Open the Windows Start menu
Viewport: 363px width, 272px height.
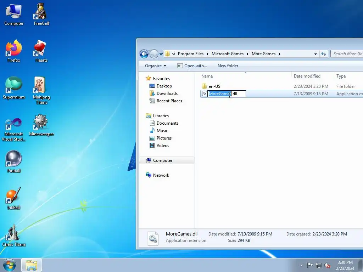pyautogui.click(x=10, y=265)
